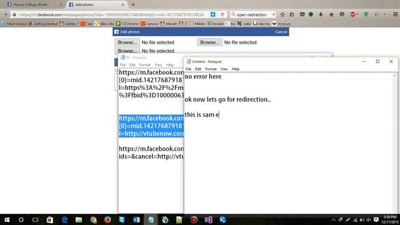Minimize the Untitled Notepad window

364,61
